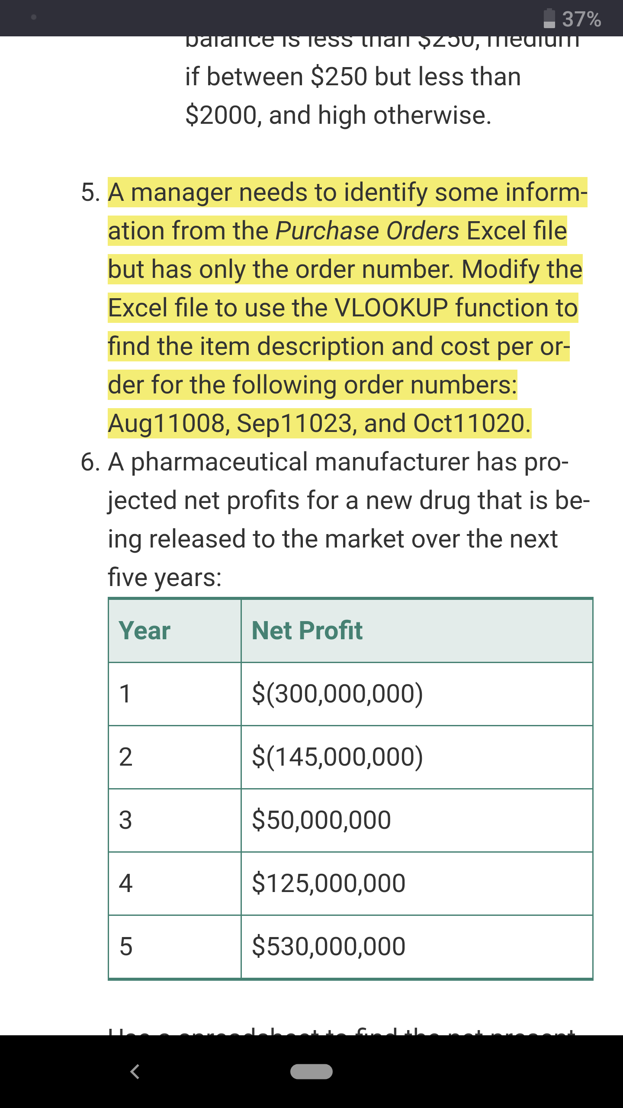Tap the $50,000,000 year 3 cell

(417, 820)
